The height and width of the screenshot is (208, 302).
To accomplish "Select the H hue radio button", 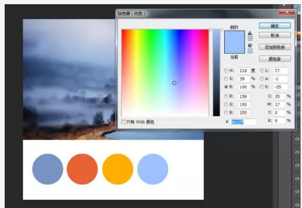I will click(226, 70).
